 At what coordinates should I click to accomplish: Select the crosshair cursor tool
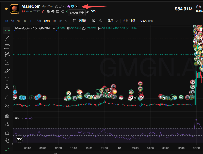pyautogui.click(x=7, y=31)
